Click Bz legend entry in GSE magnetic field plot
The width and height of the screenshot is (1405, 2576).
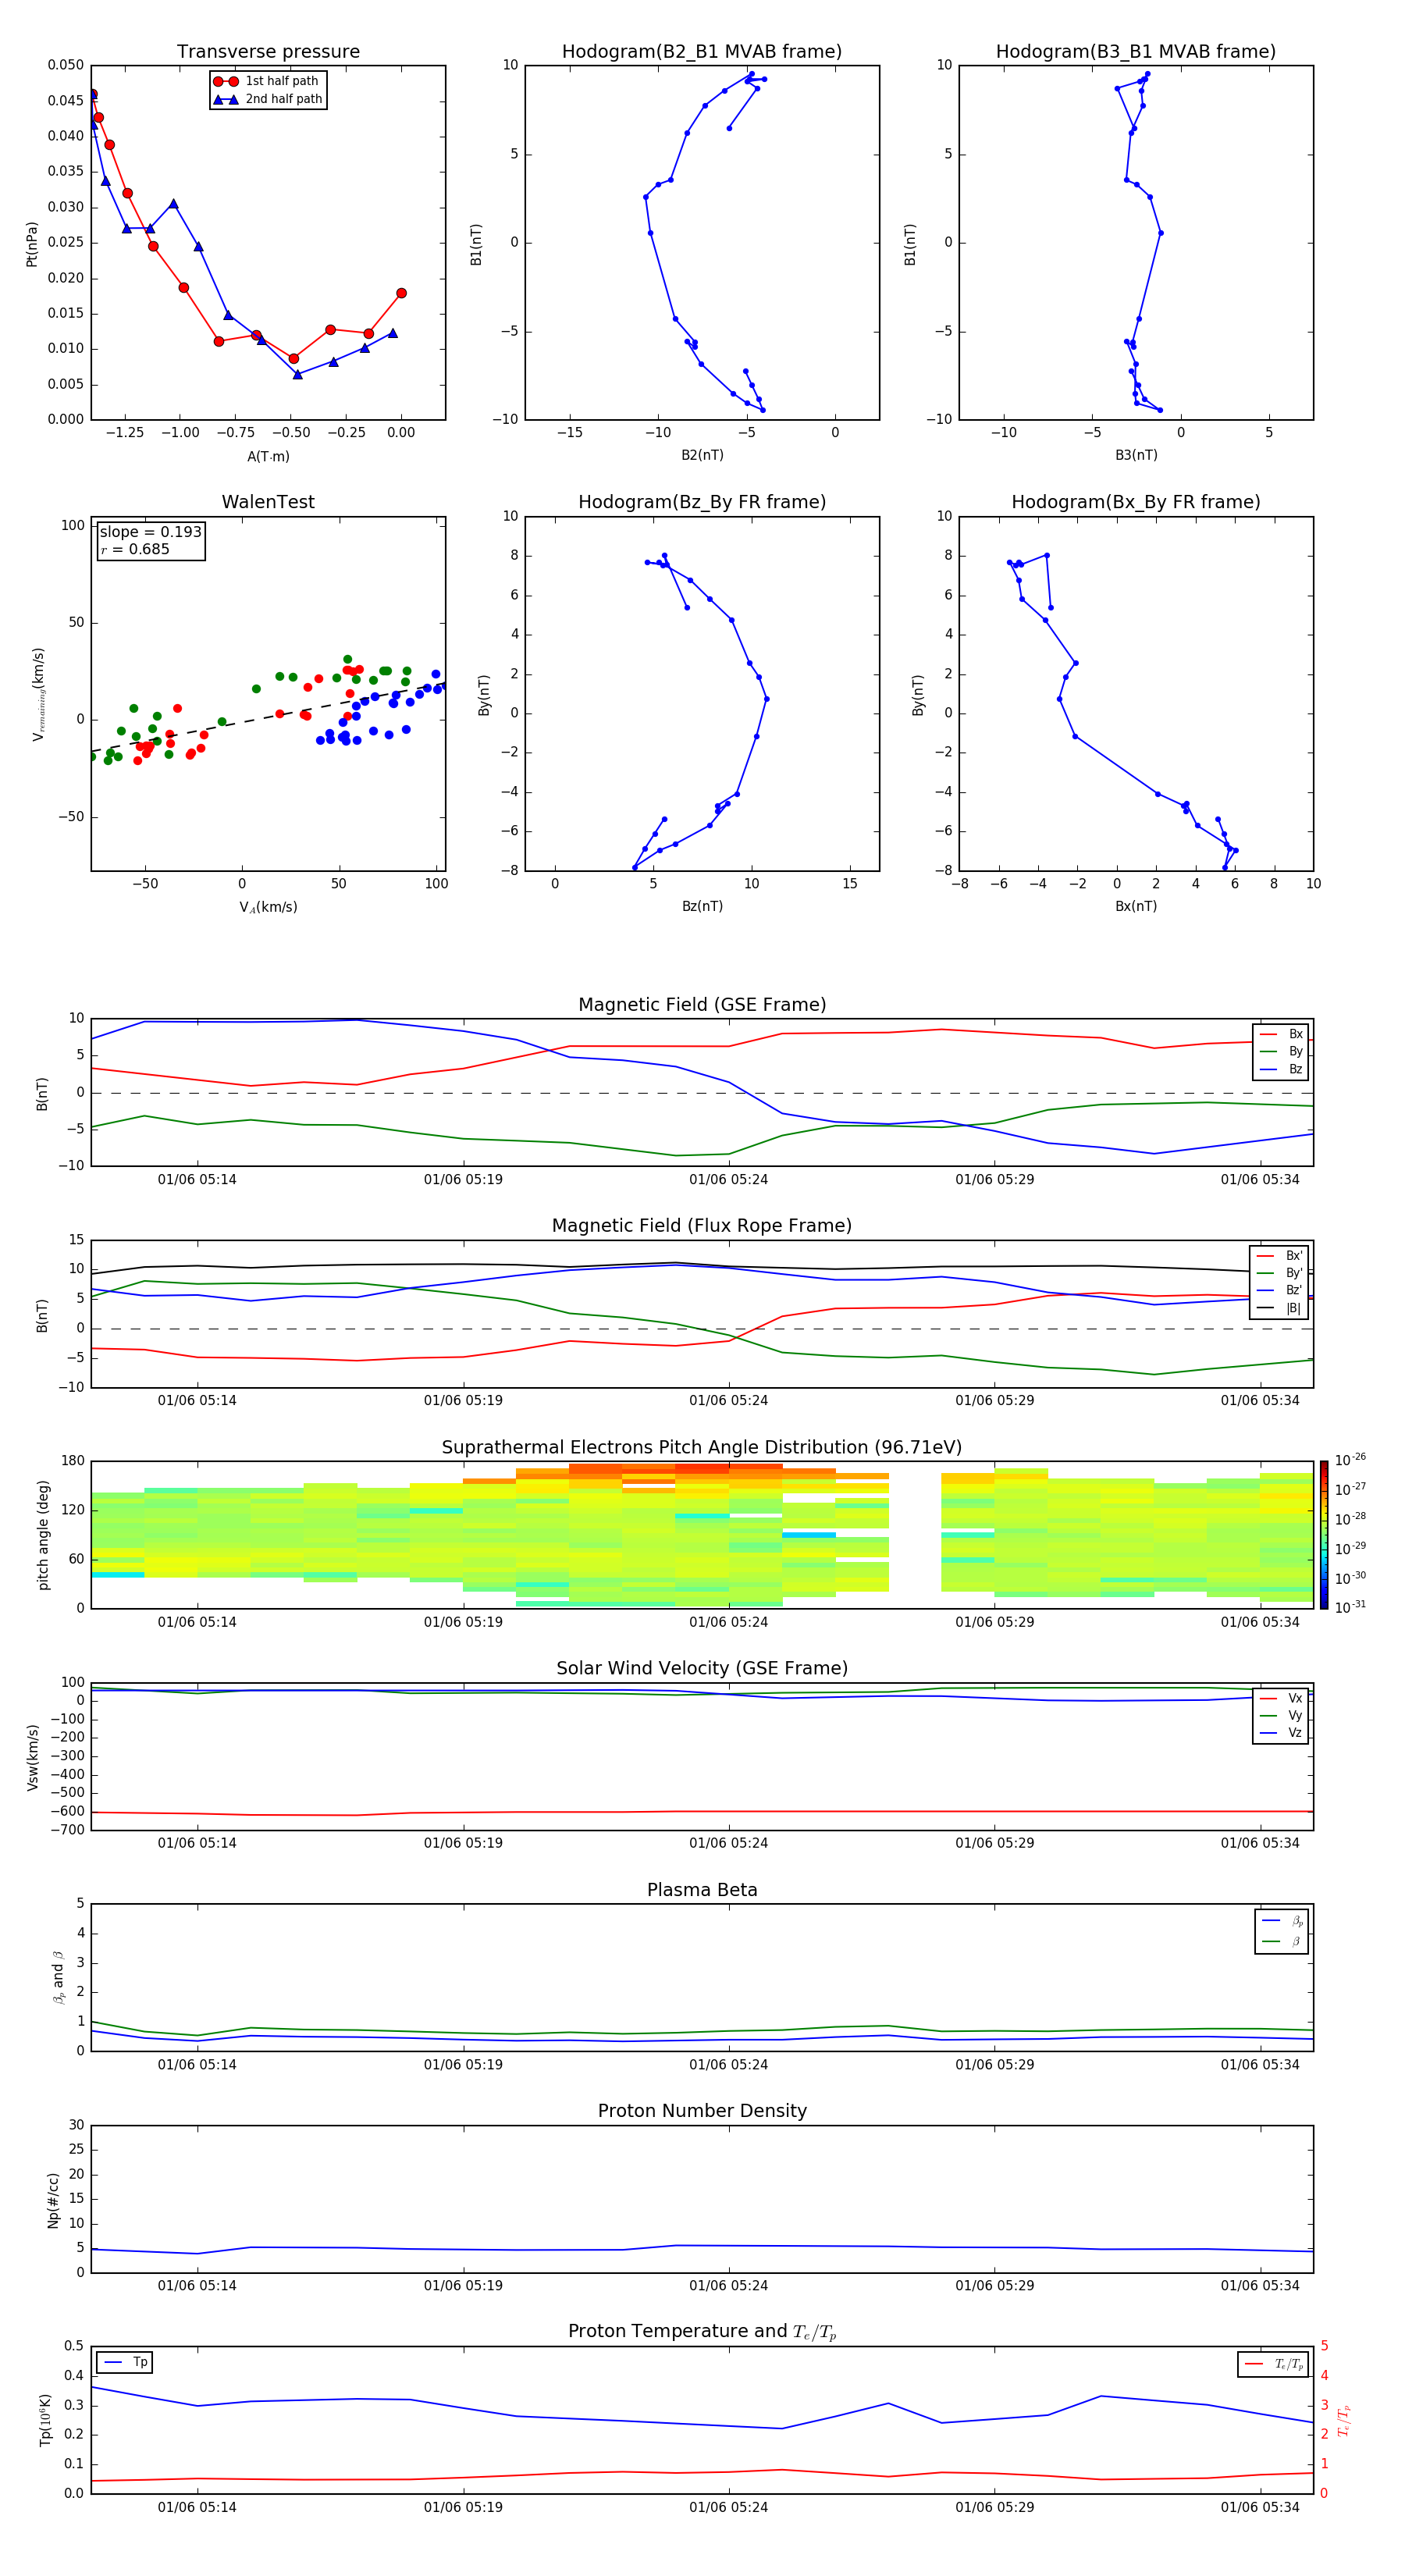tap(1281, 1070)
